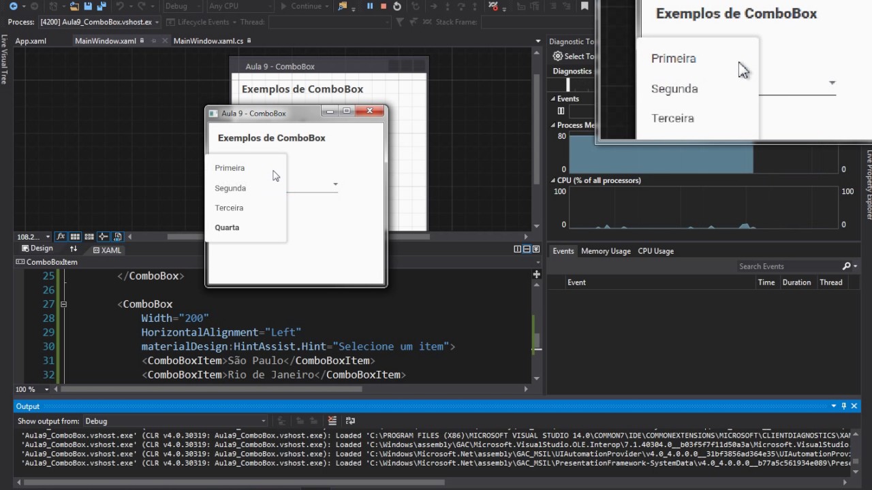872x490 pixels.
Task: Collapse the Events section in Diagnostic Tools
Action: tap(552, 99)
